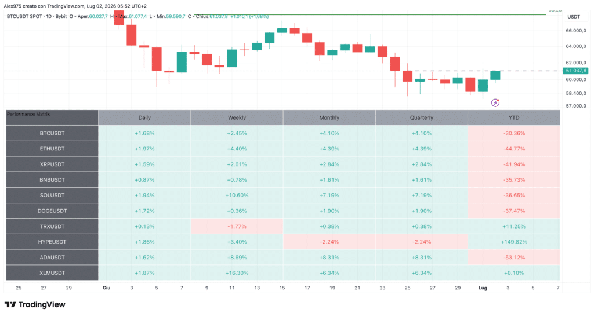Select the XRPUSDT row label
This screenshot has width=594, height=316.
(52, 164)
